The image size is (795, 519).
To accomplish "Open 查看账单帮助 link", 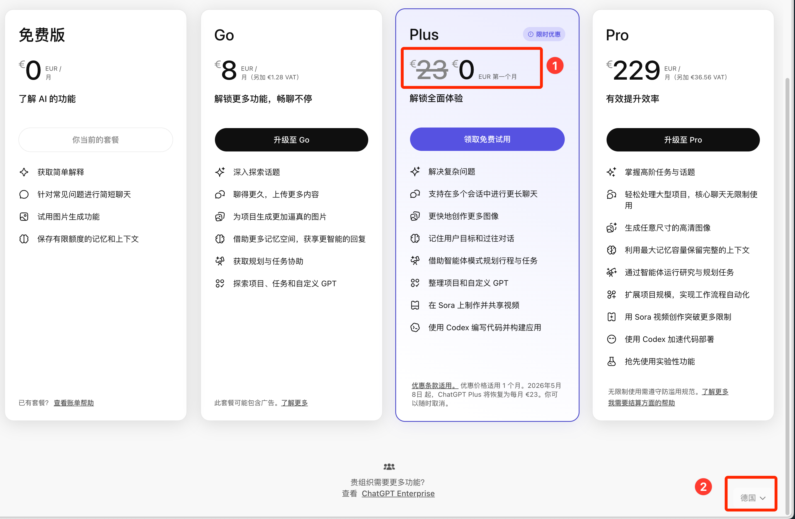I will 74,403.
